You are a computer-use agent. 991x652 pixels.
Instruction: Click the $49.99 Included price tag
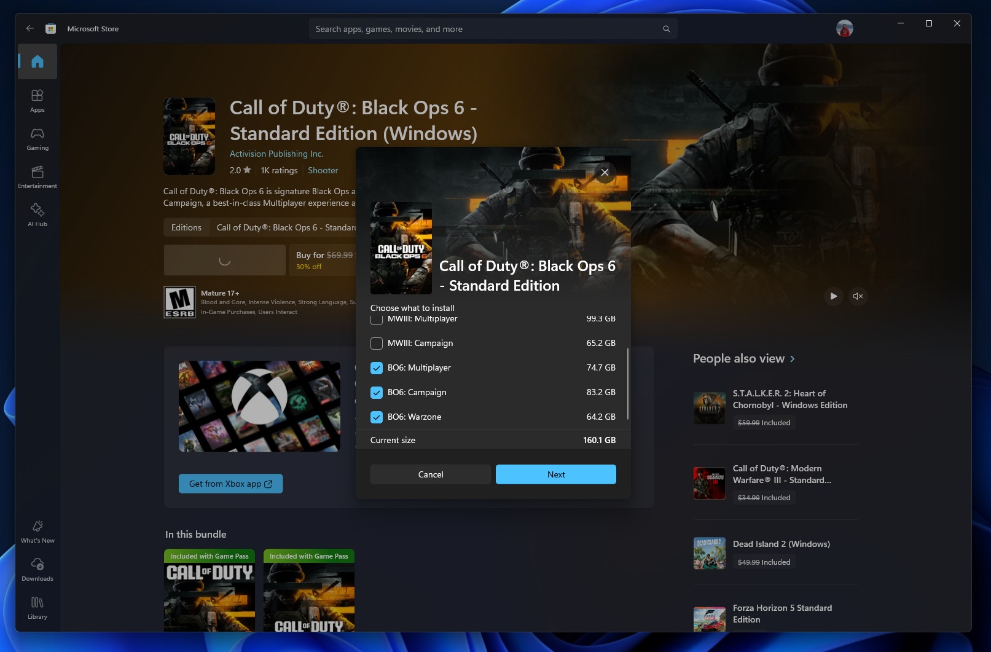coord(764,562)
